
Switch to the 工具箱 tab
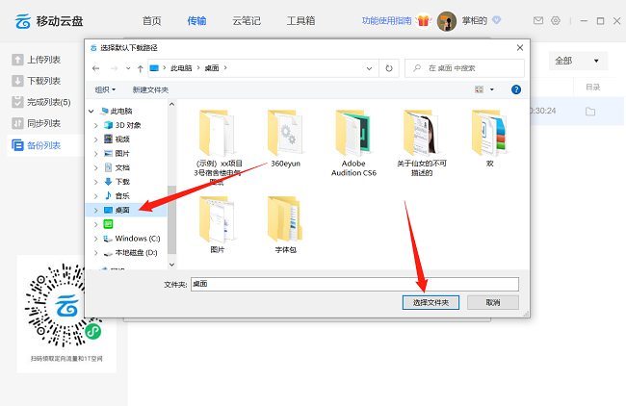point(300,20)
